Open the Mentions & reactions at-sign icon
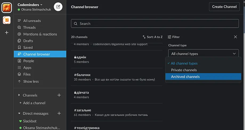 (19, 34)
